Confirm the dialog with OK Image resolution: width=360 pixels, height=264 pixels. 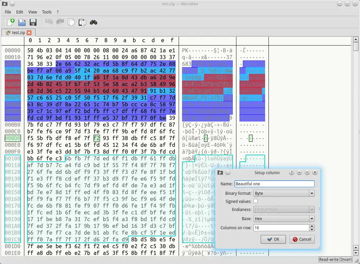pyautogui.click(x=273, y=239)
